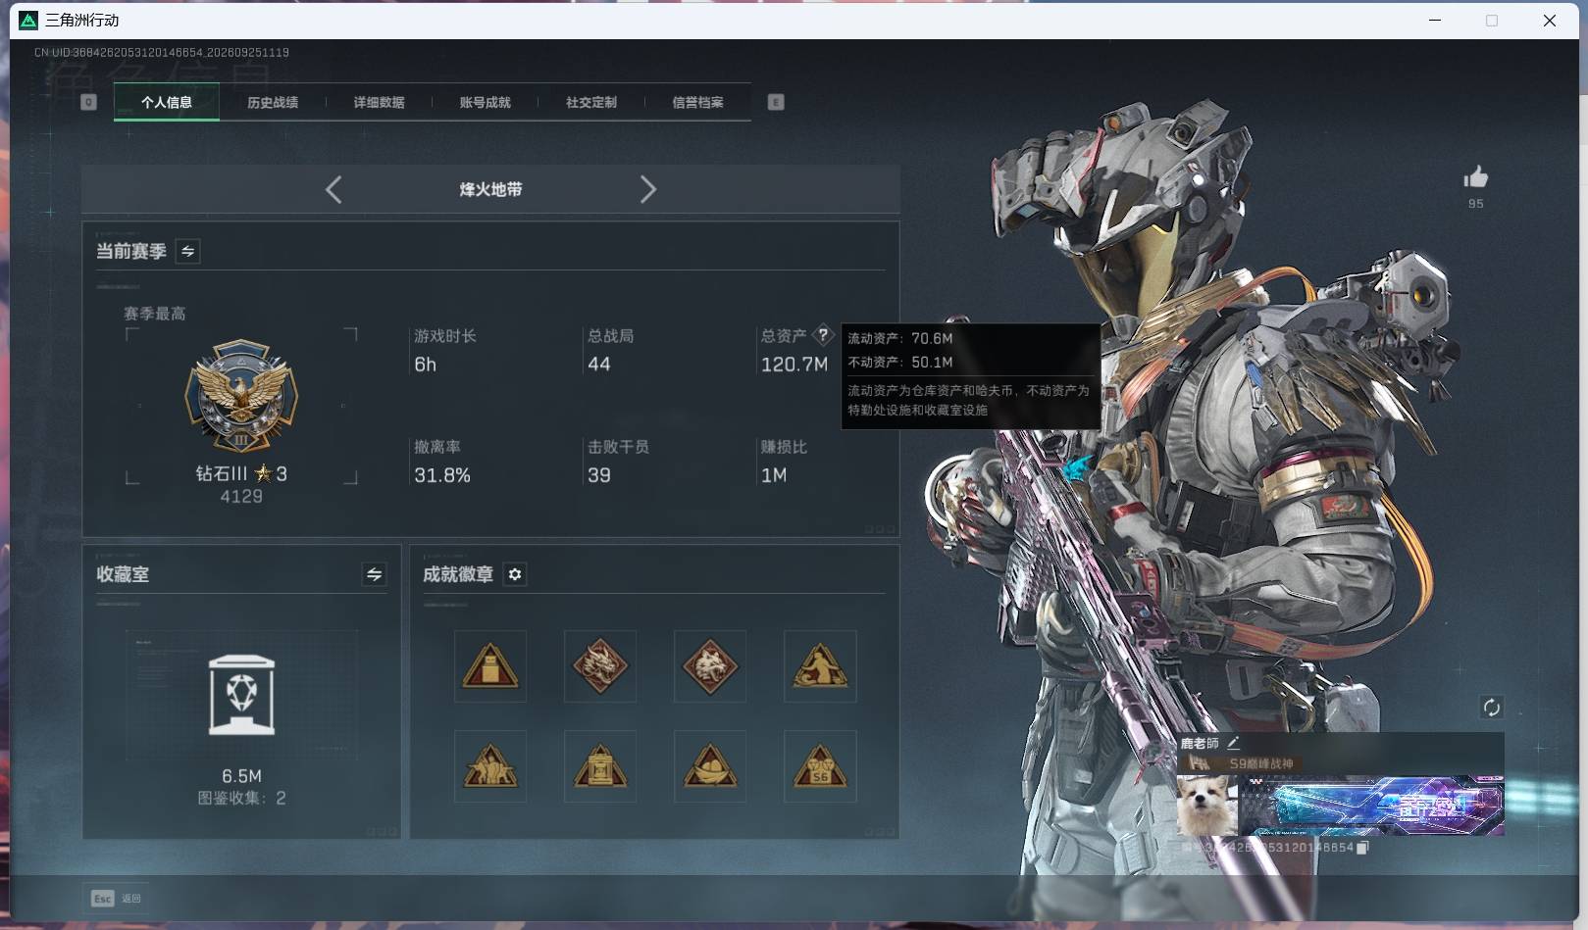Viewport: 1588px width, 930px height.
Task: Click the 击败干员 value 39
Action: [x=599, y=475]
